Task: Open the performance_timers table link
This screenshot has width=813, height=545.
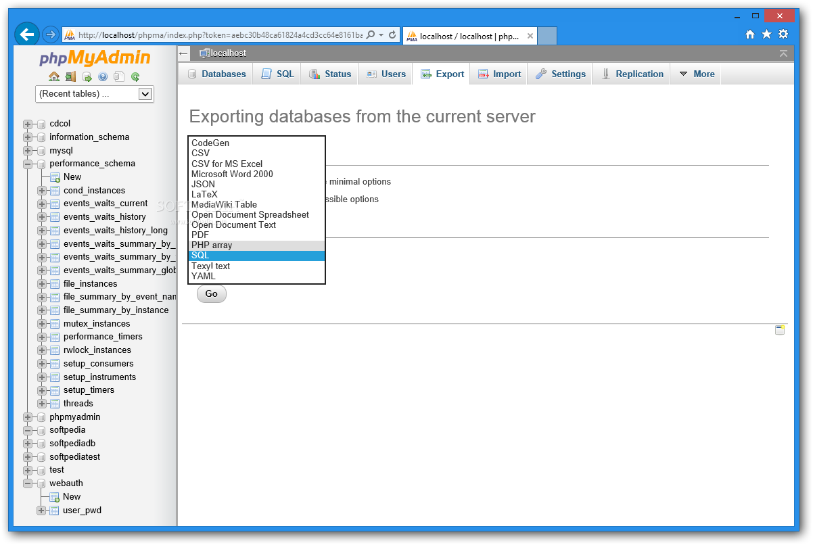Action: pos(103,337)
